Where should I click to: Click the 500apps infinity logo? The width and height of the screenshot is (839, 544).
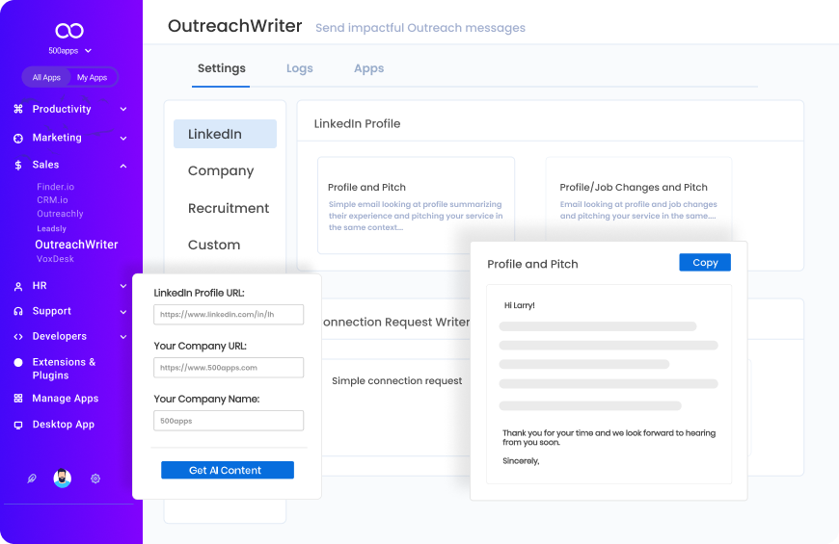[69, 31]
